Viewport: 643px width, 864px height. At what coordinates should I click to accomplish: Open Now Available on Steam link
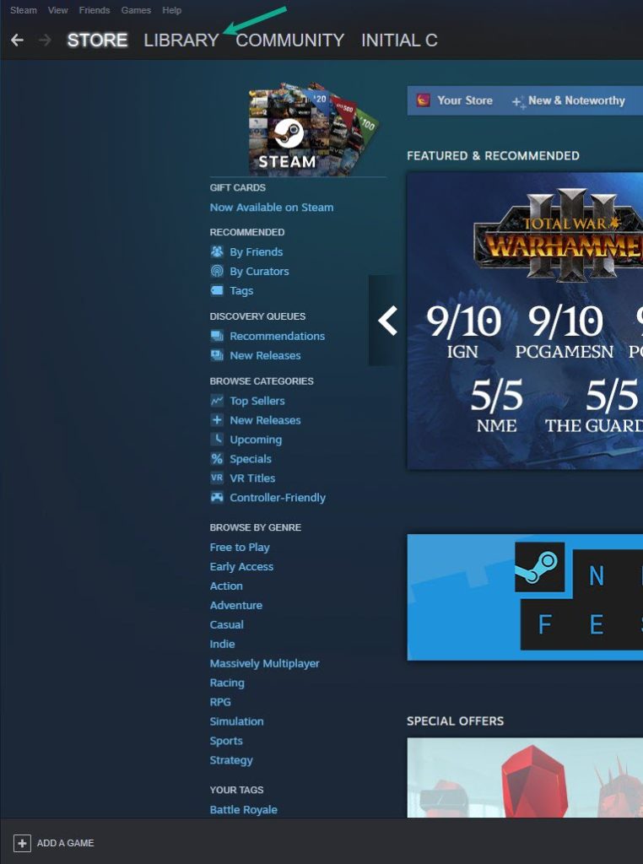(272, 208)
